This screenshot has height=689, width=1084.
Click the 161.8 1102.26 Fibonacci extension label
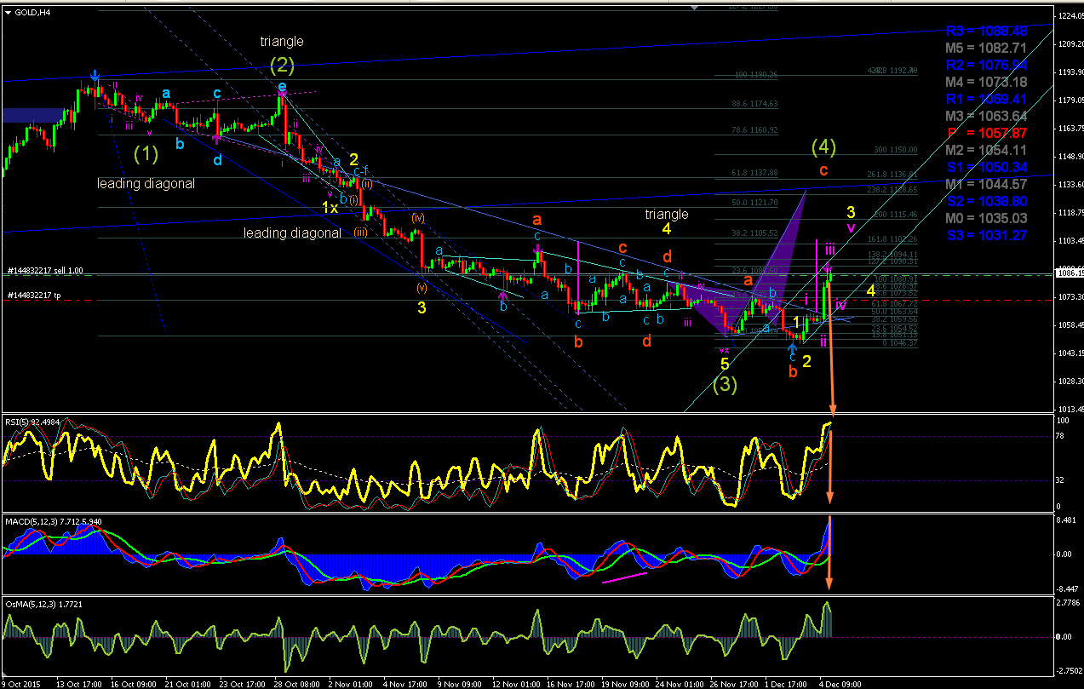click(892, 239)
